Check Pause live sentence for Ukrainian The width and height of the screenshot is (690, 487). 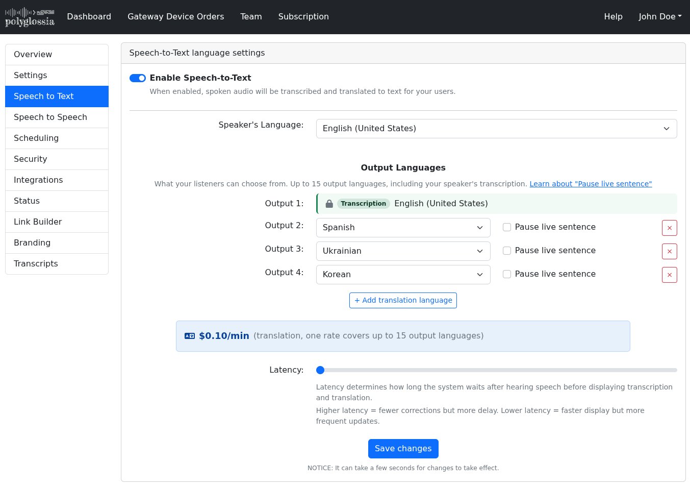click(507, 251)
